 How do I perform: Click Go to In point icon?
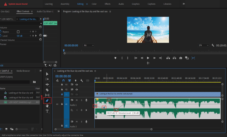tap(135, 58)
